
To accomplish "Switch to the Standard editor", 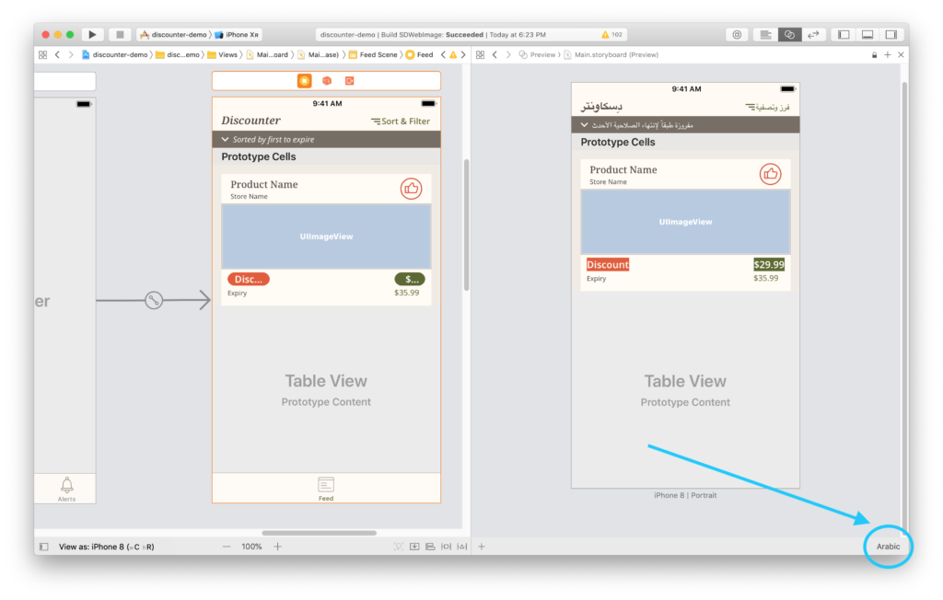I will point(765,34).
